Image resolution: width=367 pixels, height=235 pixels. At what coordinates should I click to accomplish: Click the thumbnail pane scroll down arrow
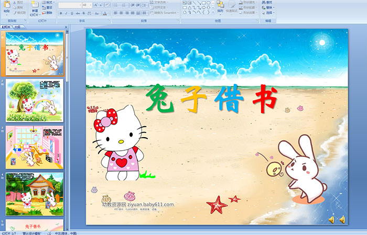[x=67, y=229]
